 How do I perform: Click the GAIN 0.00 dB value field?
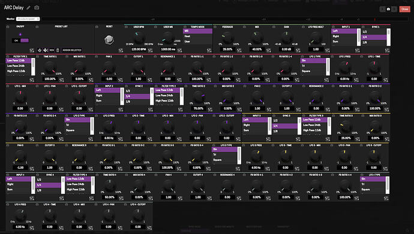pyautogui.click(x=286, y=49)
